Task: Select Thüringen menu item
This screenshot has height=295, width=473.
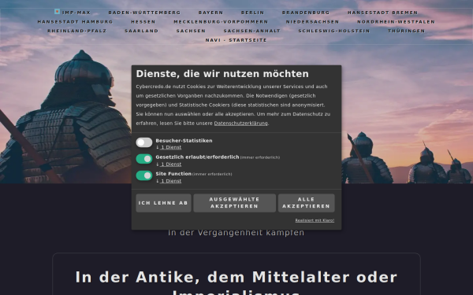Action: click(406, 31)
